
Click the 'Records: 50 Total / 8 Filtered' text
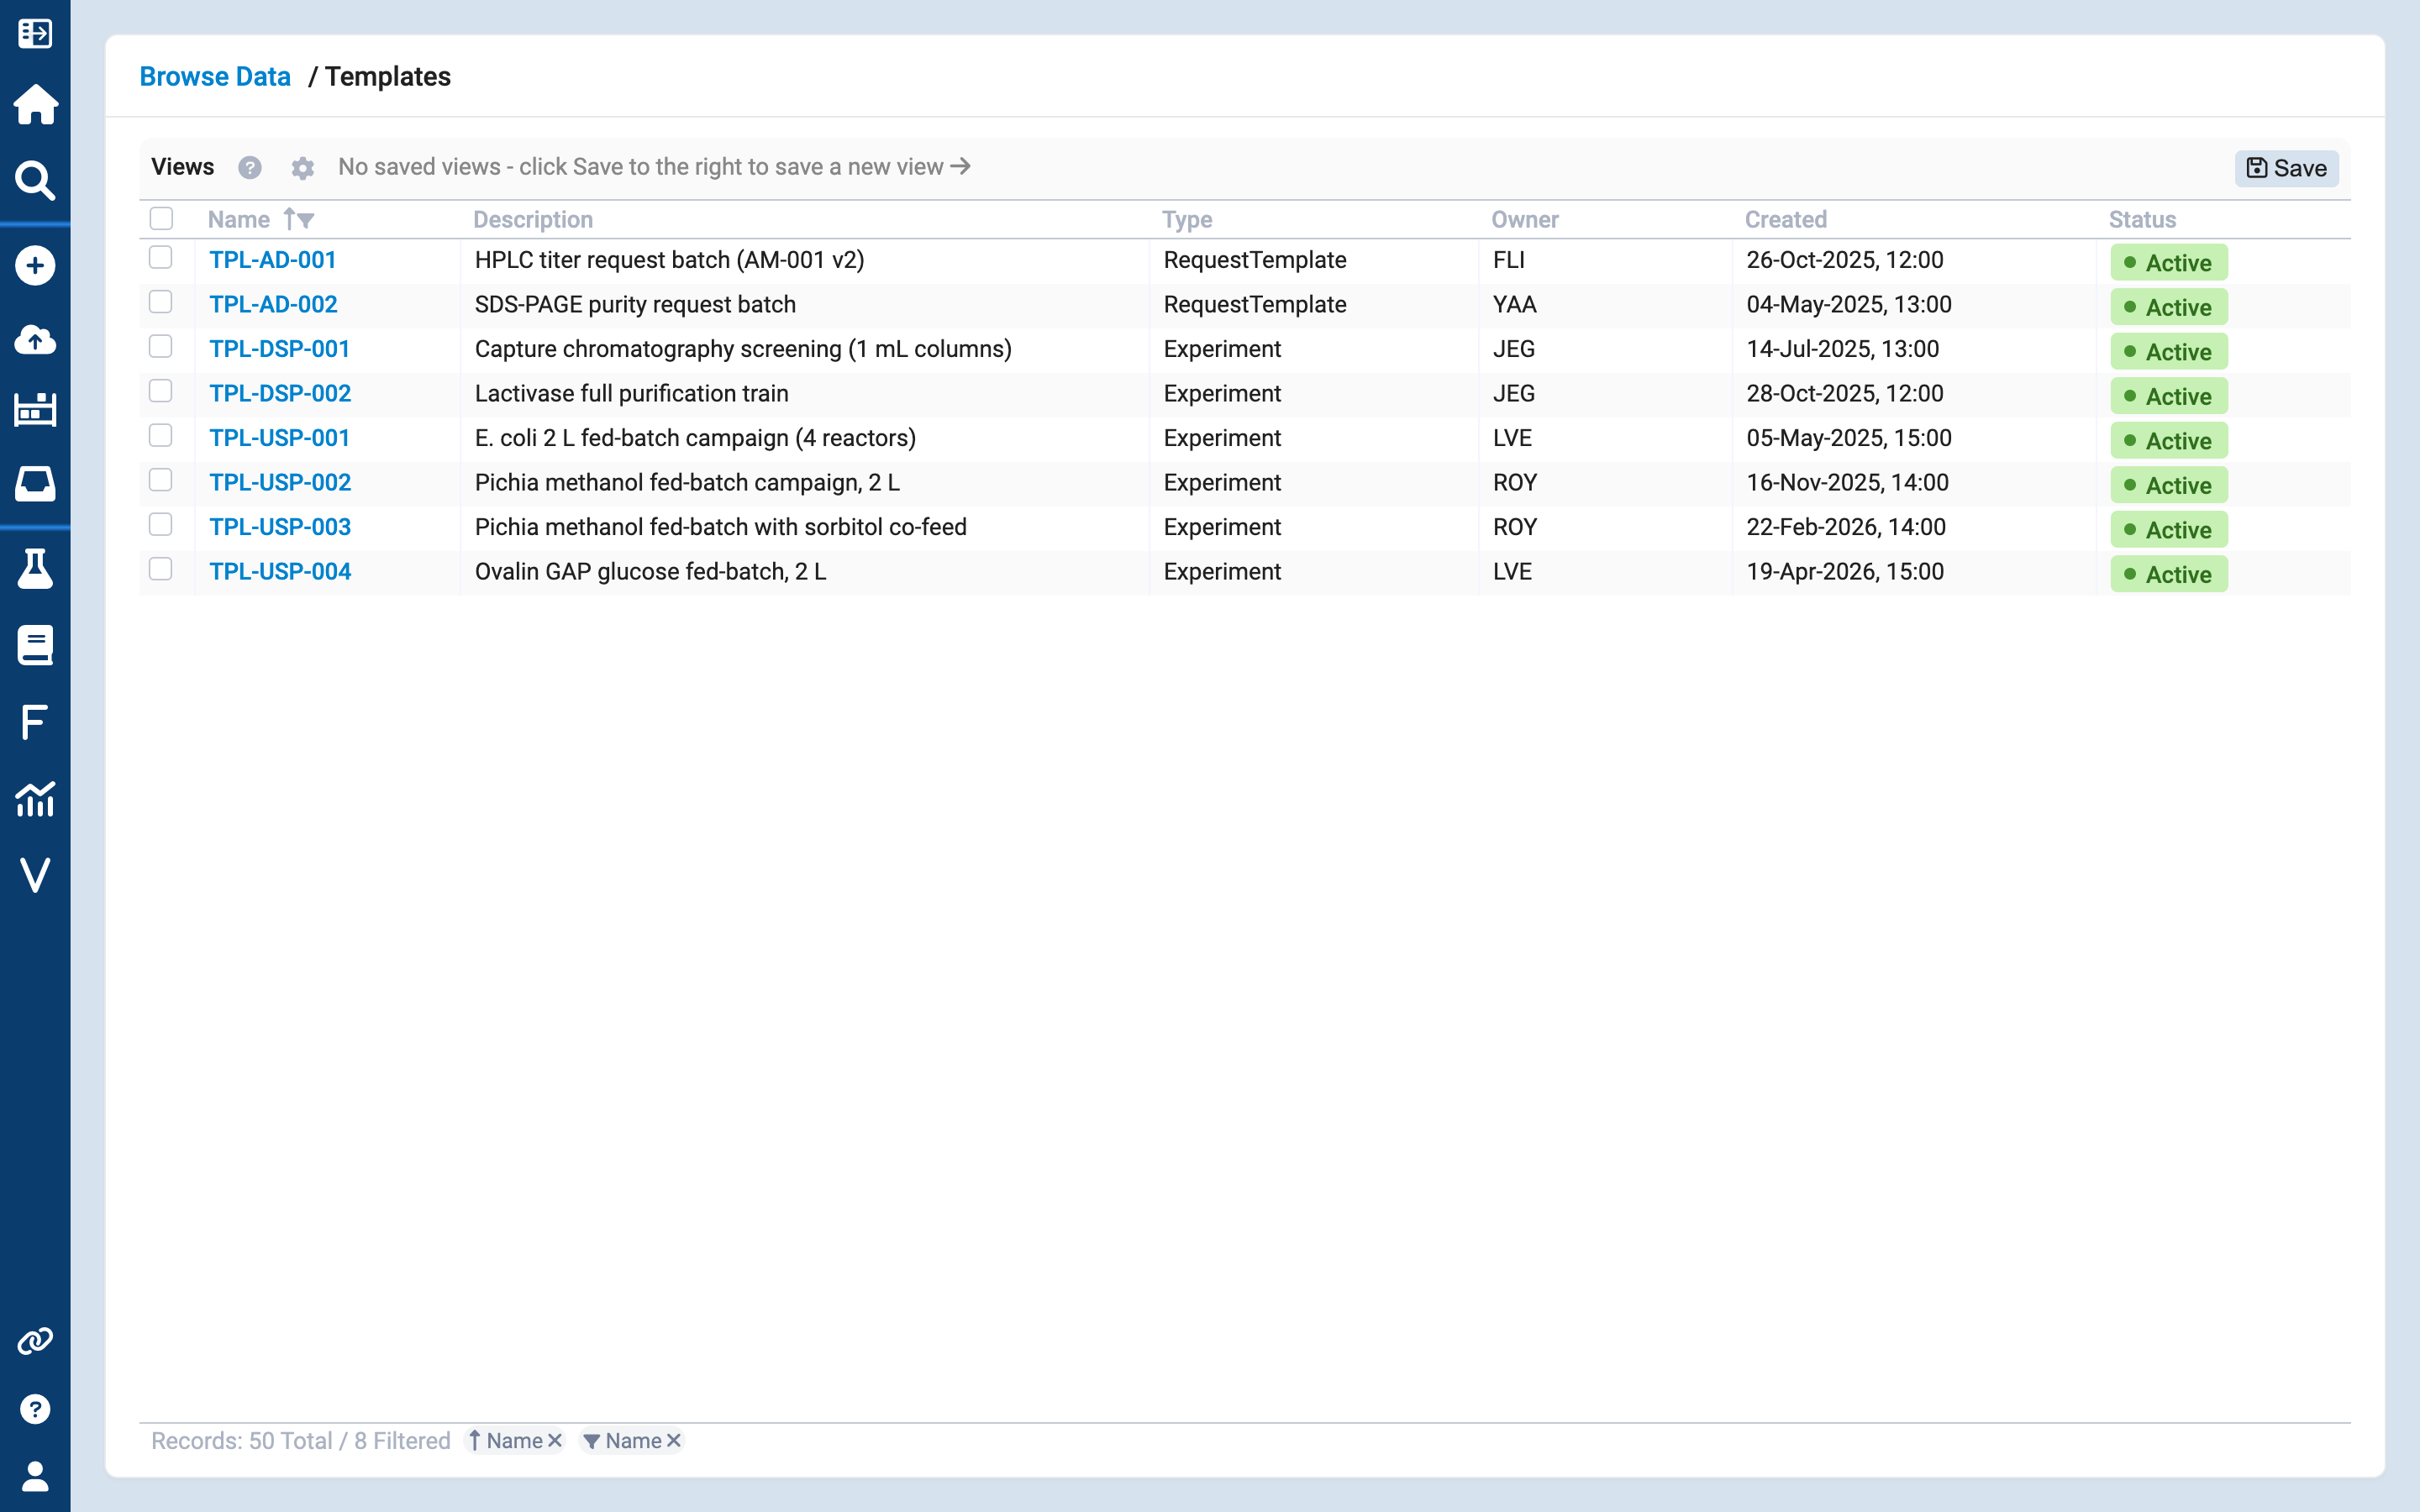300,1440
